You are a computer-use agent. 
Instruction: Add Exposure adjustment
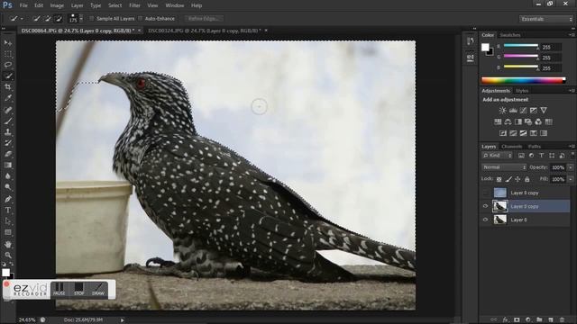tap(533, 110)
